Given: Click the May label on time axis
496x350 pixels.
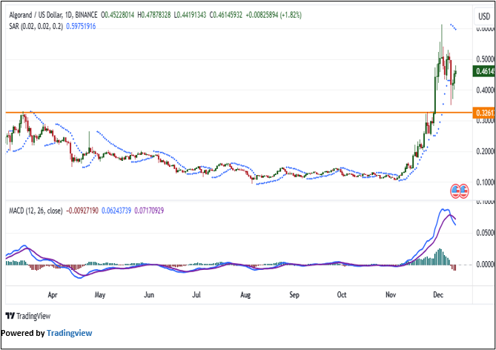Looking at the screenshot, I should [100, 295].
